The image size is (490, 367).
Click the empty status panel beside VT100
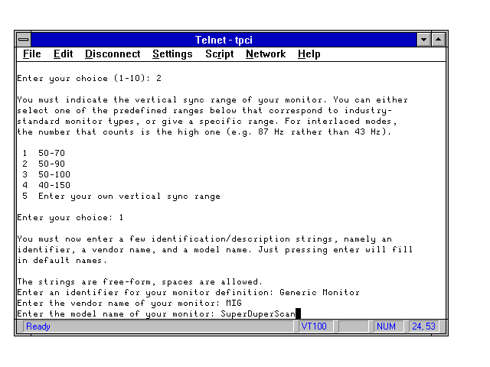[353, 326]
